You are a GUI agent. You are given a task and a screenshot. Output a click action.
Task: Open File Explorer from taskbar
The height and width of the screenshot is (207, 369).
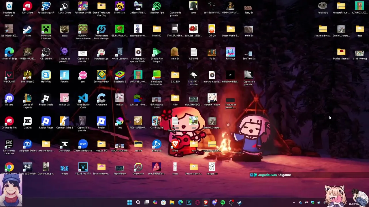[x=172, y=202]
